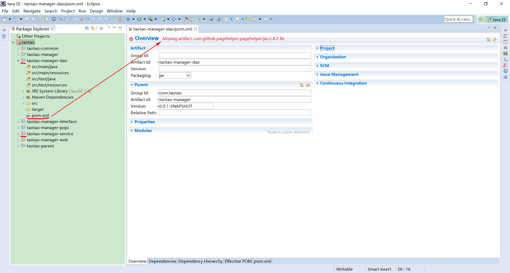Close the taotao-manager-dao/pom.xml editor tab
Image resolution: width=510 pixels, height=273 pixels.
coord(195,29)
